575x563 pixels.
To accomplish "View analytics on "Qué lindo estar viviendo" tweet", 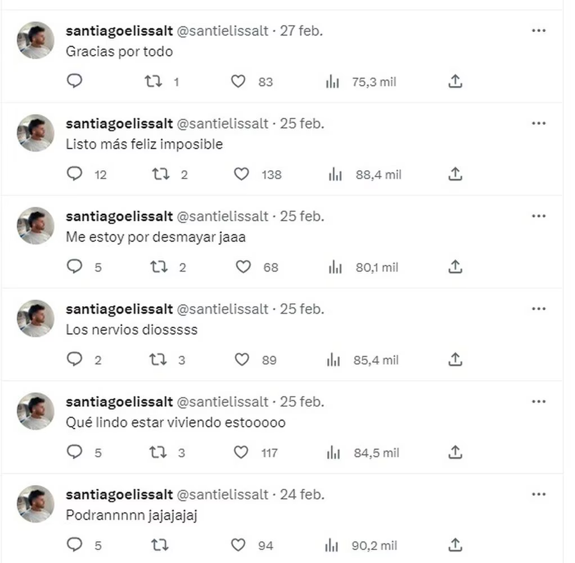I will tap(333, 452).
